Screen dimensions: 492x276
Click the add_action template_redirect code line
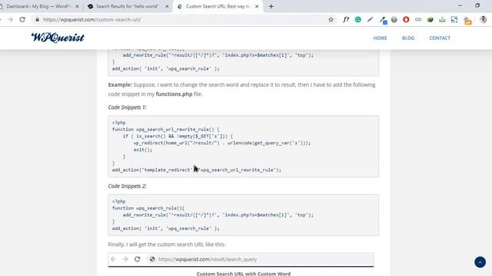click(197, 170)
